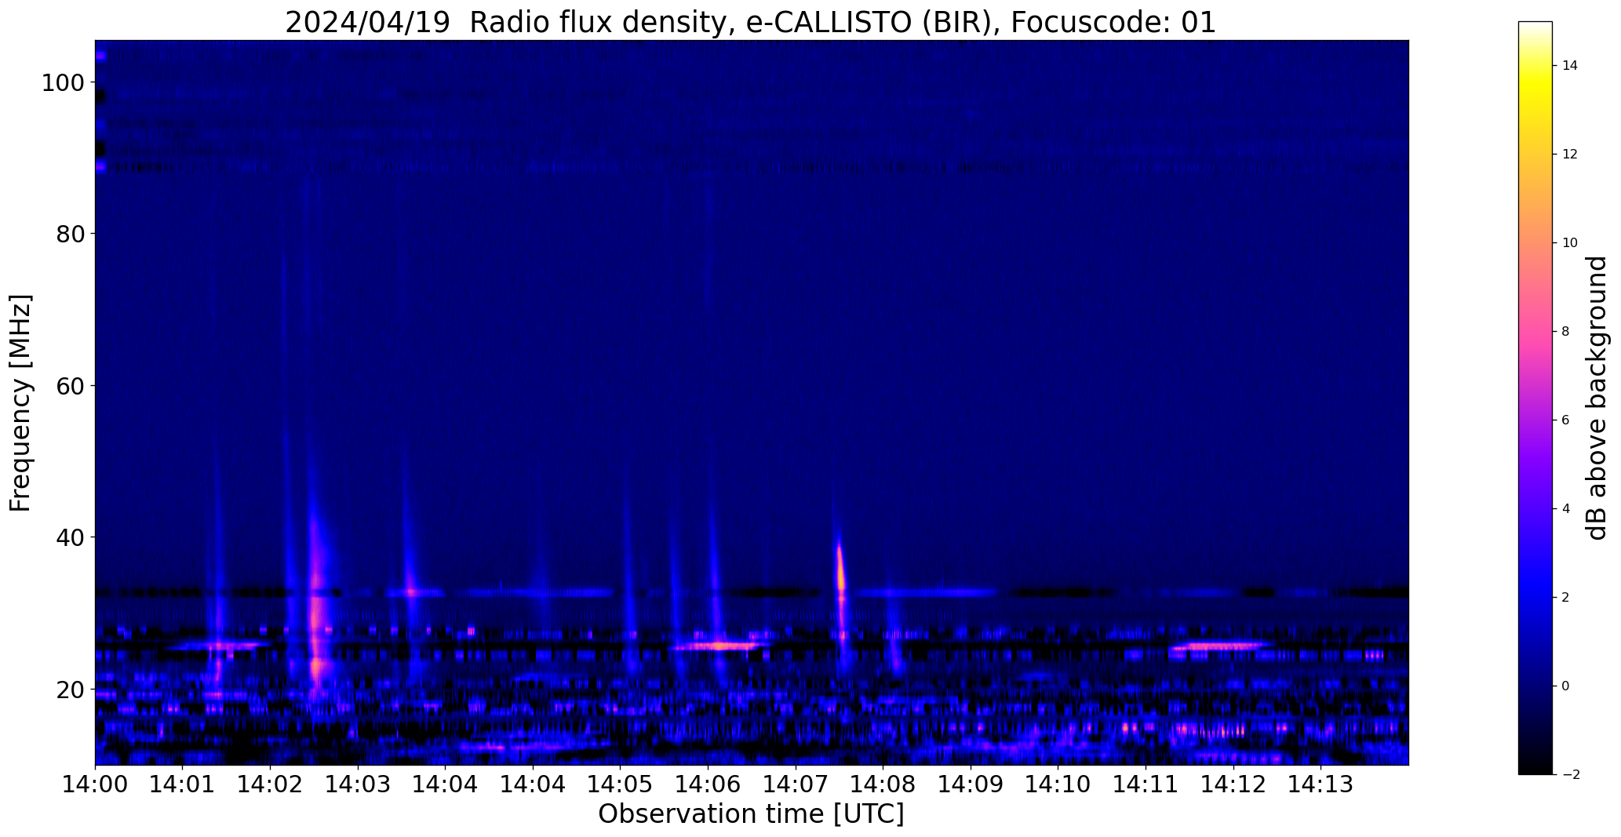Click the 14:09 time tick label
Screen dimensions: 1621x837
click(971, 784)
